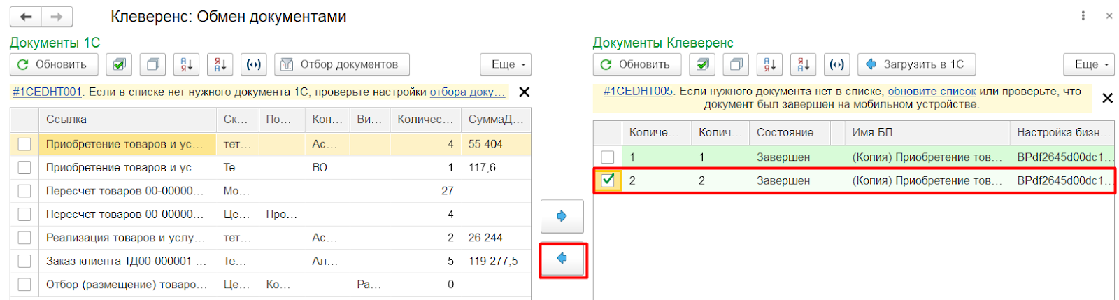The image size is (1119, 300).
Task: Select the 117,6 sum cell
Action: 482,168
